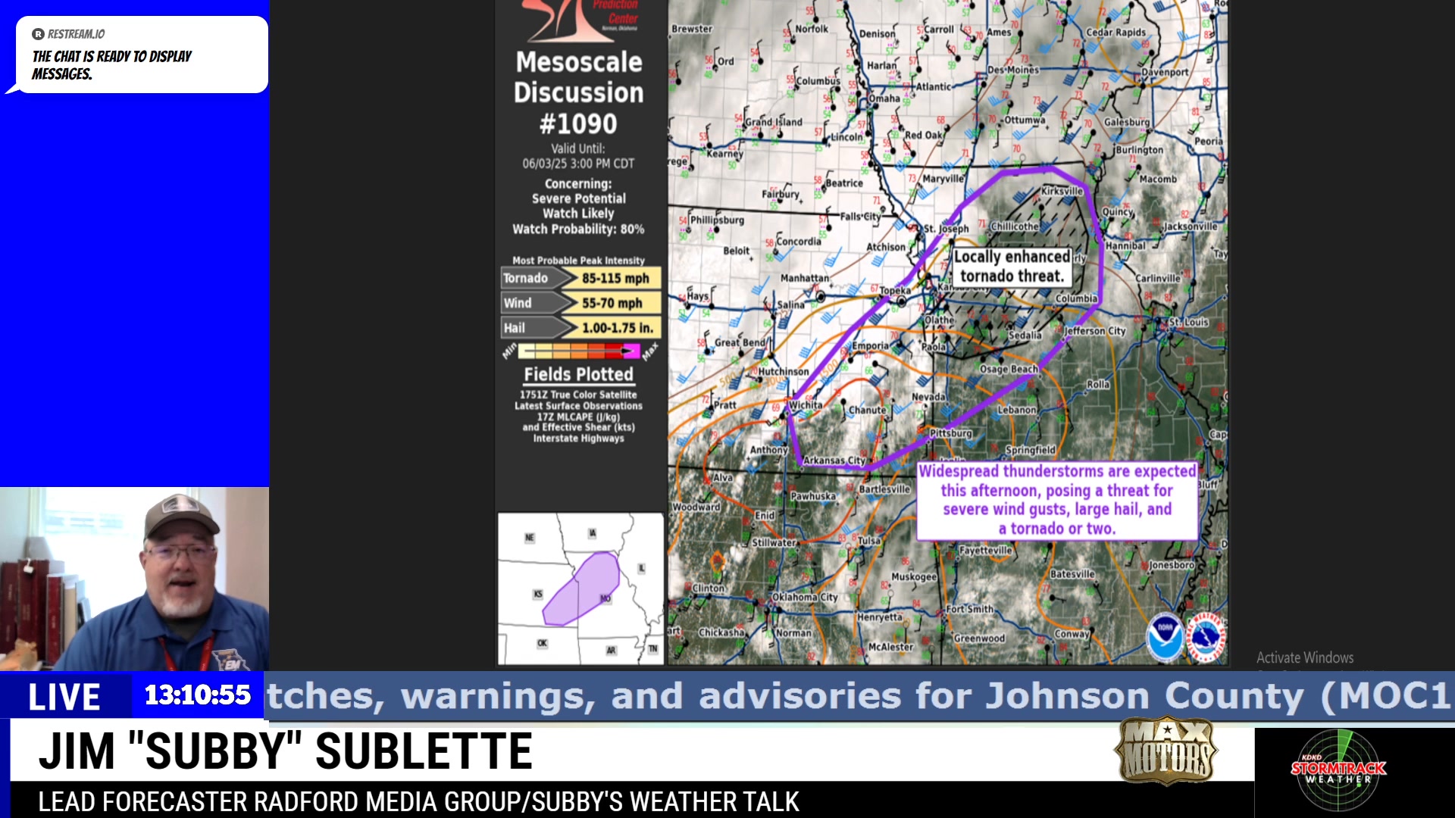Click 'Watch Probability: 80%' text

579,229
